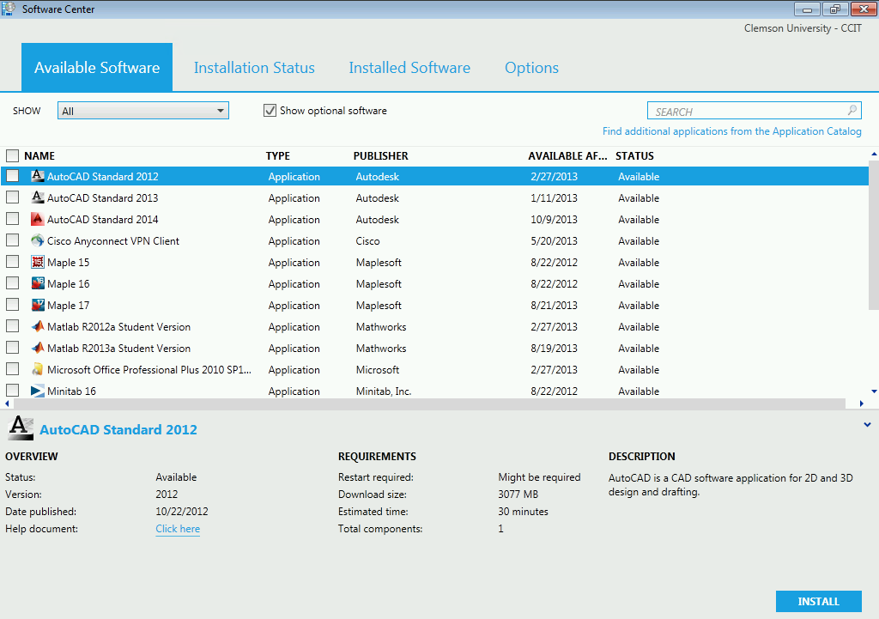Click the scroll up arrow of the list

[874, 154]
